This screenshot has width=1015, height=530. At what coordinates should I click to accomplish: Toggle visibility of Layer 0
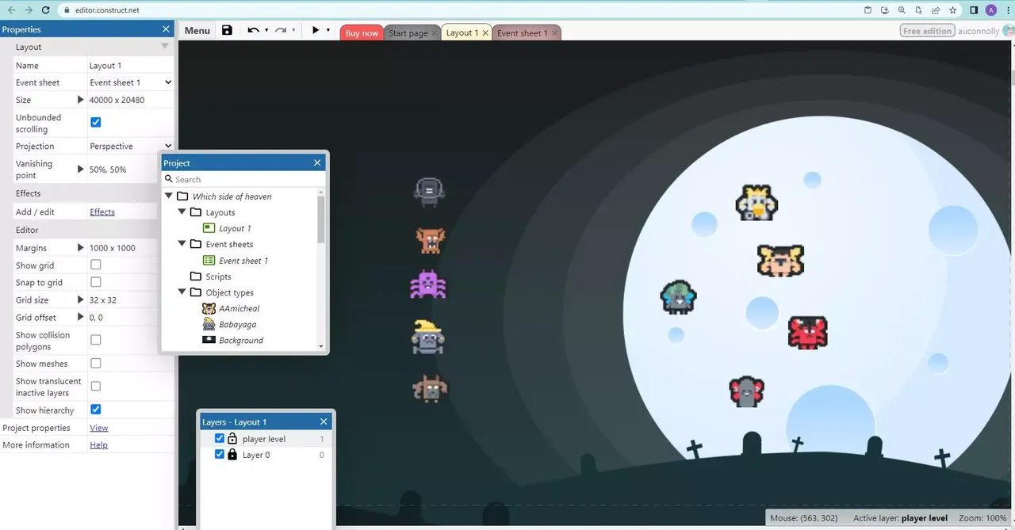click(x=220, y=454)
